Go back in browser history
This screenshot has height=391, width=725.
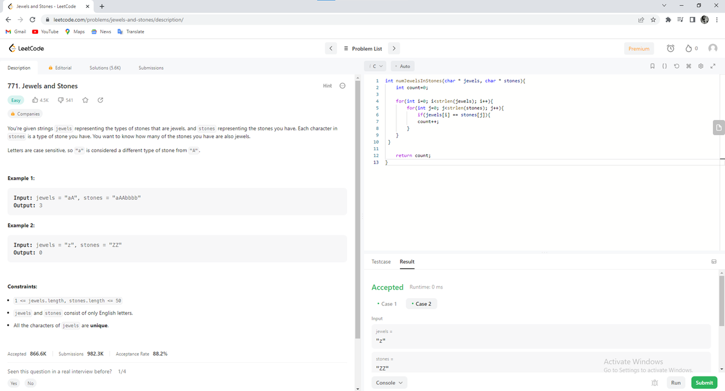(10, 19)
